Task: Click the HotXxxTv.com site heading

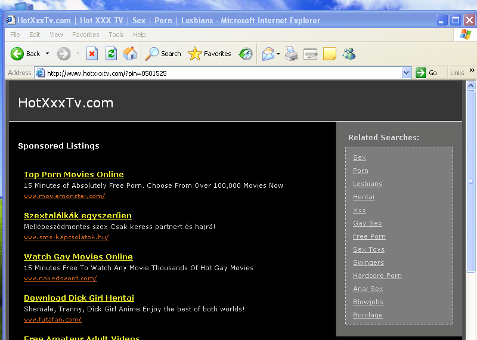Action: point(66,103)
